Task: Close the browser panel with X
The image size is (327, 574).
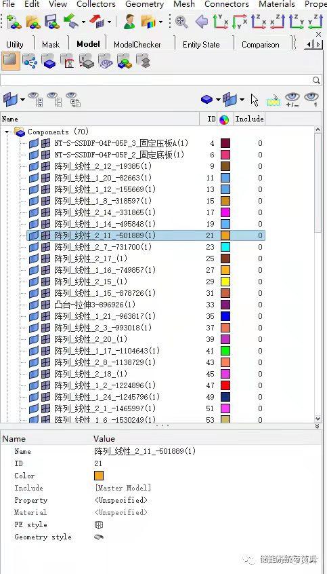Action: (x=318, y=34)
